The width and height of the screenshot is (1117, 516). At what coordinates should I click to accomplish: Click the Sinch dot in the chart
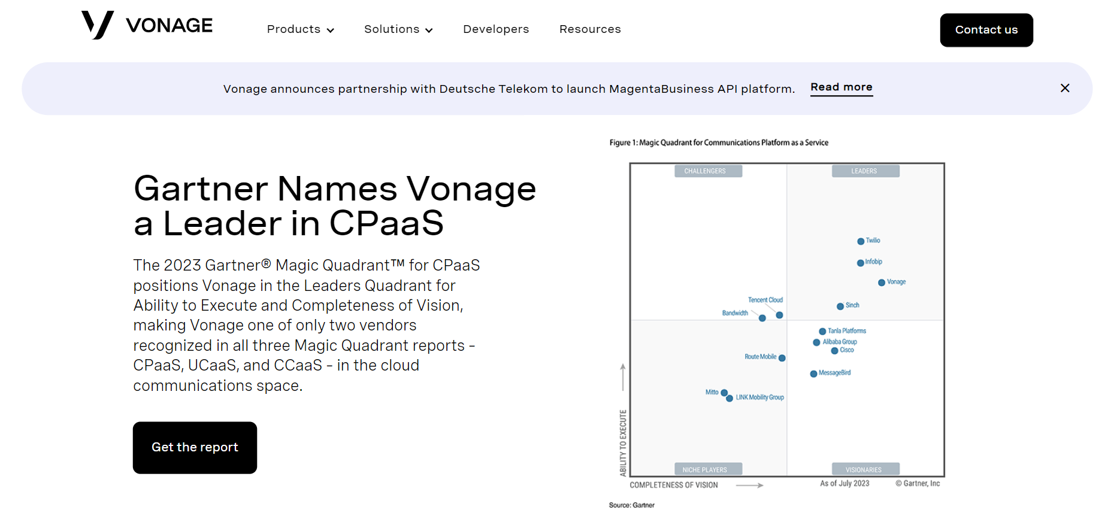[x=840, y=306]
